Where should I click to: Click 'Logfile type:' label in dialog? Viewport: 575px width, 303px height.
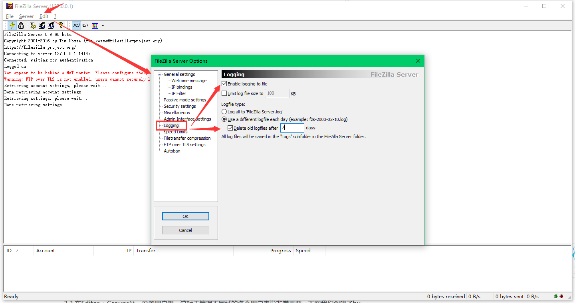point(234,104)
